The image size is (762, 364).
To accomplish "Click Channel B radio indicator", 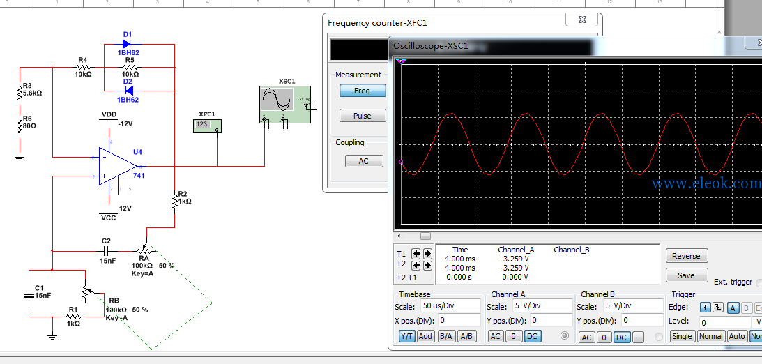I will [x=659, y=337].
